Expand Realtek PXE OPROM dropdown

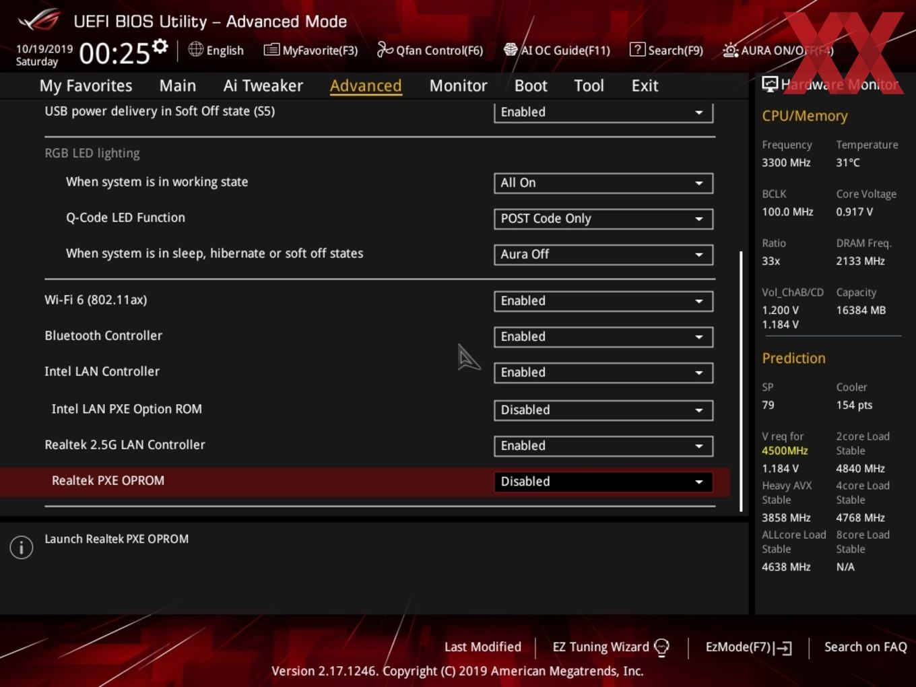tap(603, 481)
